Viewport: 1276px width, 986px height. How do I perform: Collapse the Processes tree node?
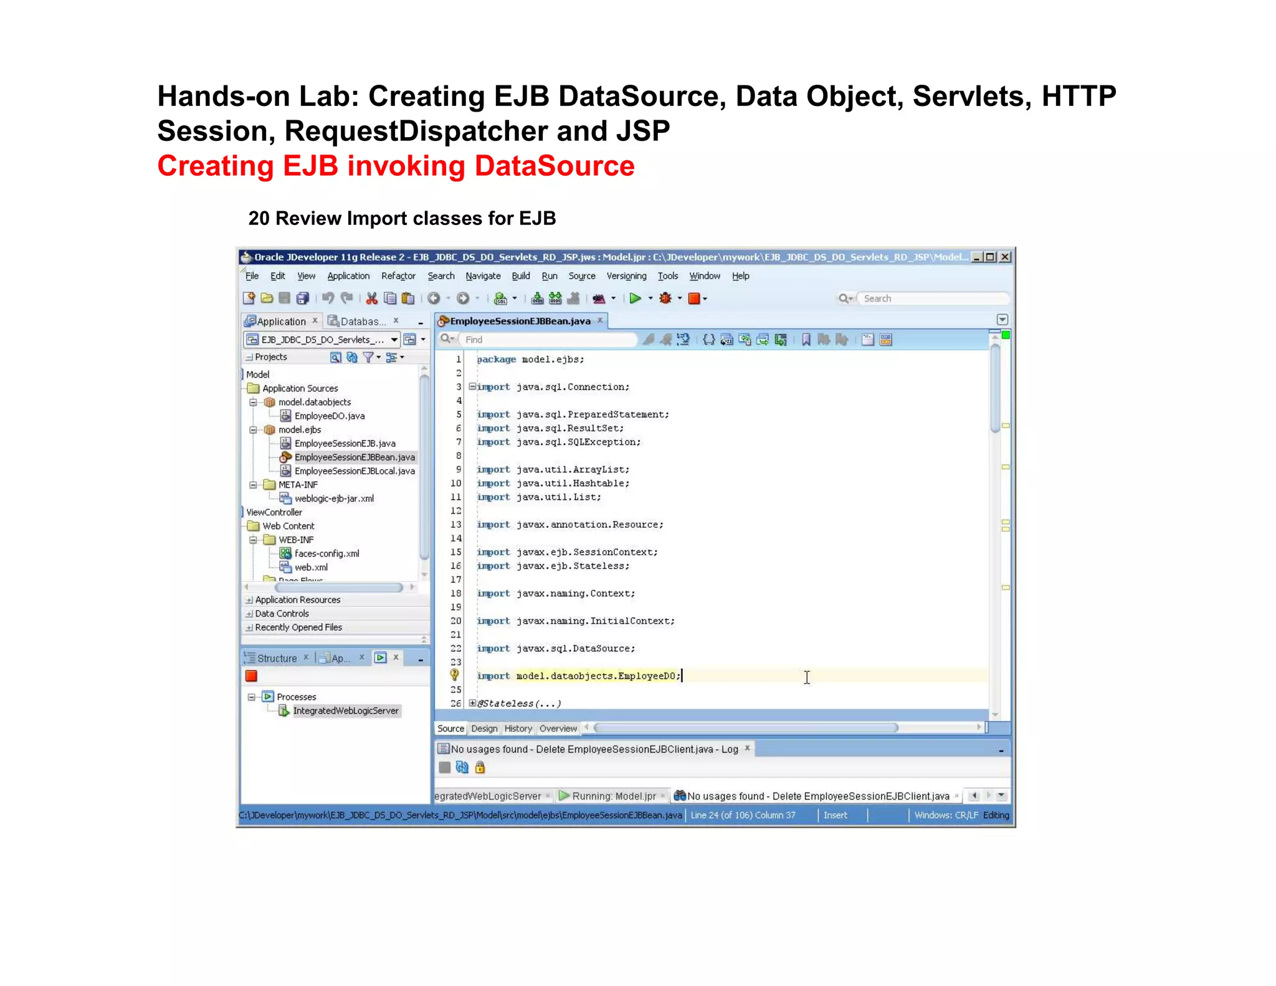(x=252, y=697)
